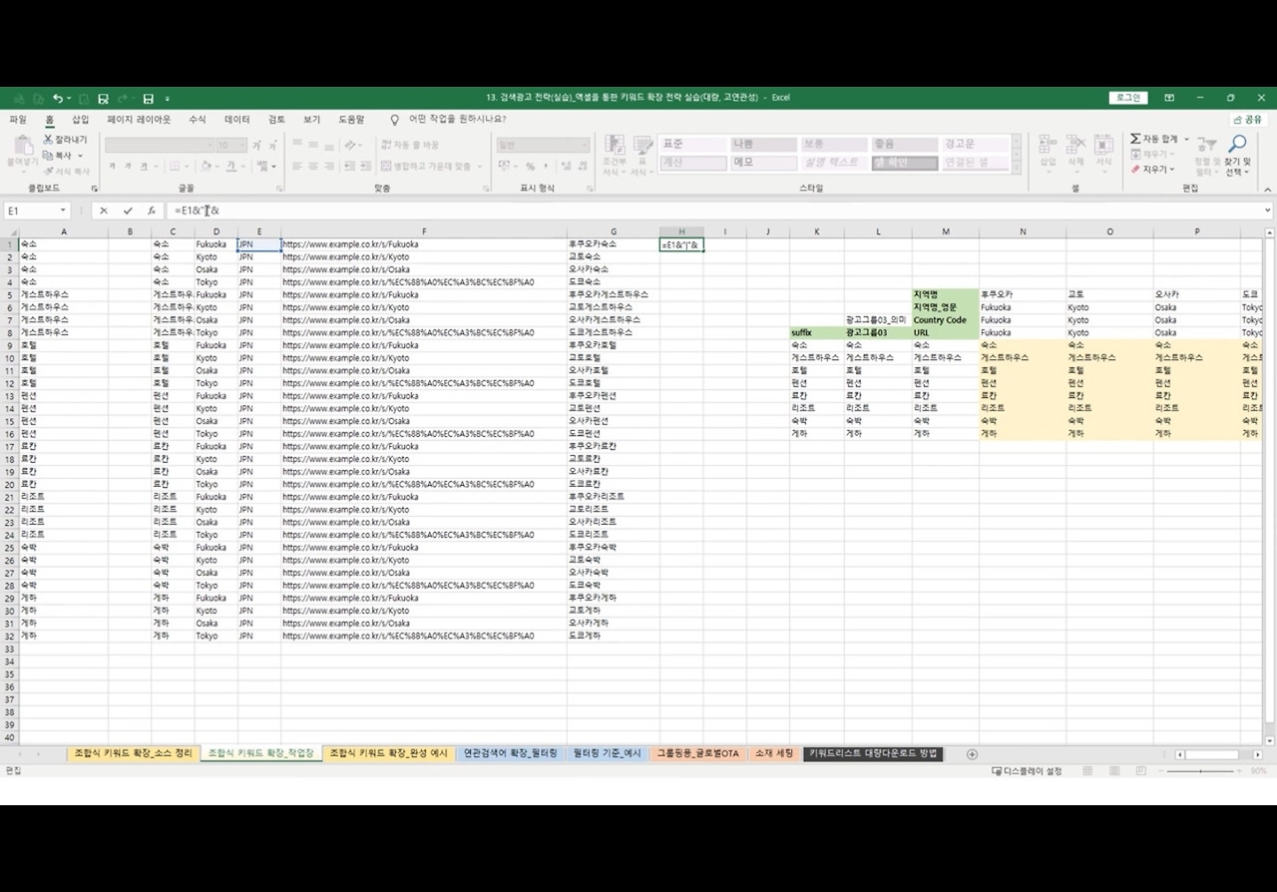Click the AutoSum (자동 합계) sigma icon
The image size is (1277, 892).
coord(1135,139)
